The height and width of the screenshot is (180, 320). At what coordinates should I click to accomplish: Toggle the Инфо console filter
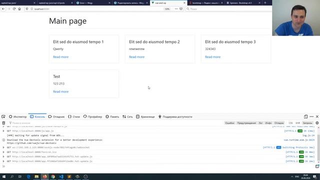268,123
